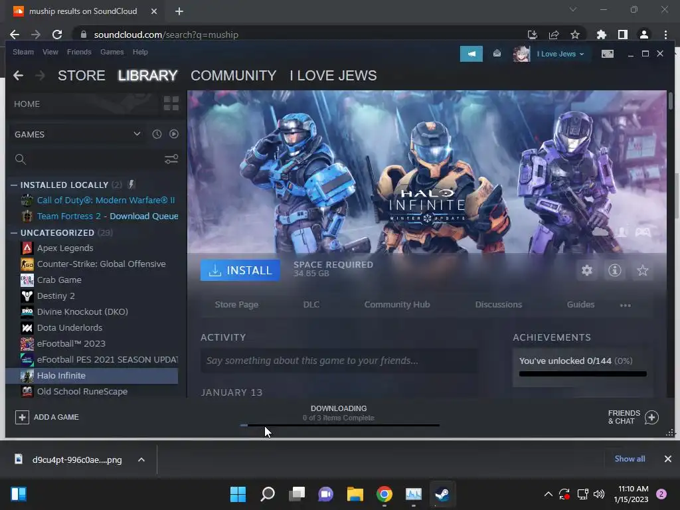This screenshot has width=680, height=510.
Task: Open the Guides link
Action: pyautogui.click(x=580, y=304)
